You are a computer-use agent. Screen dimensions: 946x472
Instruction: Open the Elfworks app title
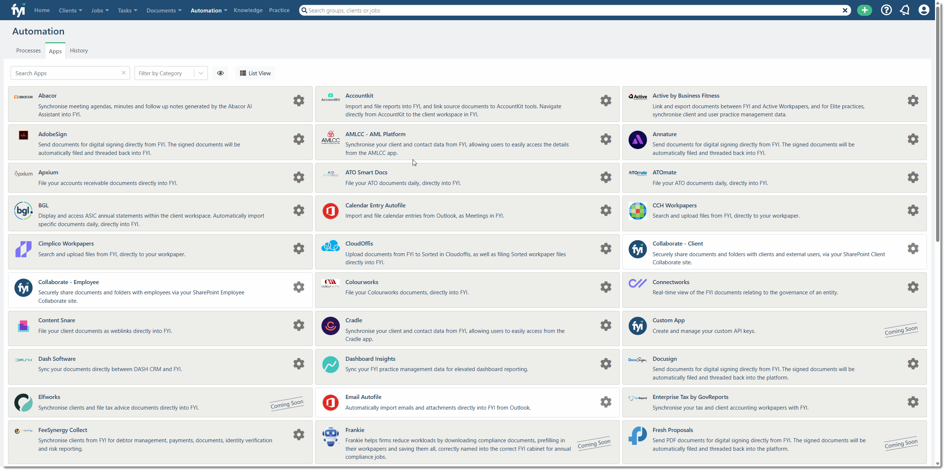tap(49, 397)
